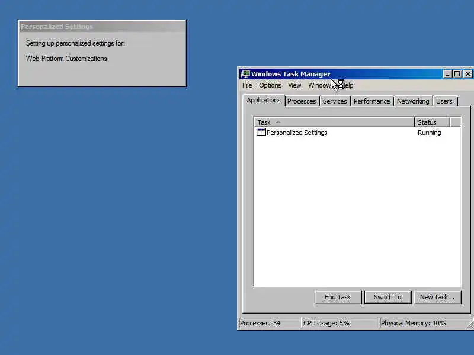
Task: Minimize the Windows Task Manager window
Action: [x=447, y=74]
